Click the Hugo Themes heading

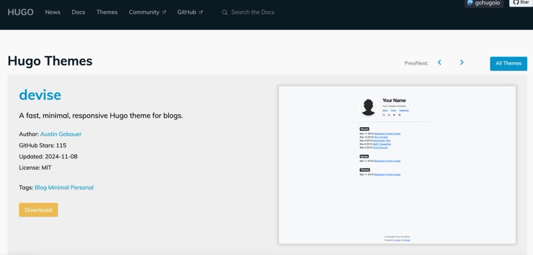(x=50, y=61)
